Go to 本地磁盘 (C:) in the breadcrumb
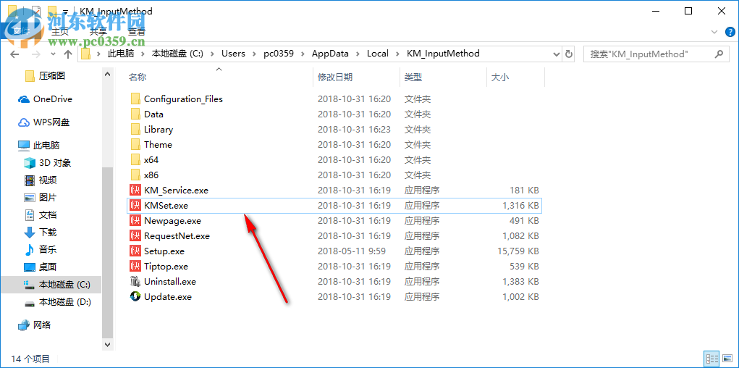This screenshot has width=739, height=368. (177, 54)
